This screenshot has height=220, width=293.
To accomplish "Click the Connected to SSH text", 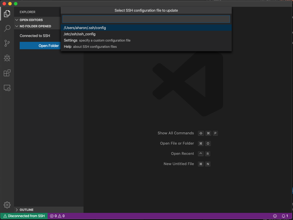I will (35, 36).
